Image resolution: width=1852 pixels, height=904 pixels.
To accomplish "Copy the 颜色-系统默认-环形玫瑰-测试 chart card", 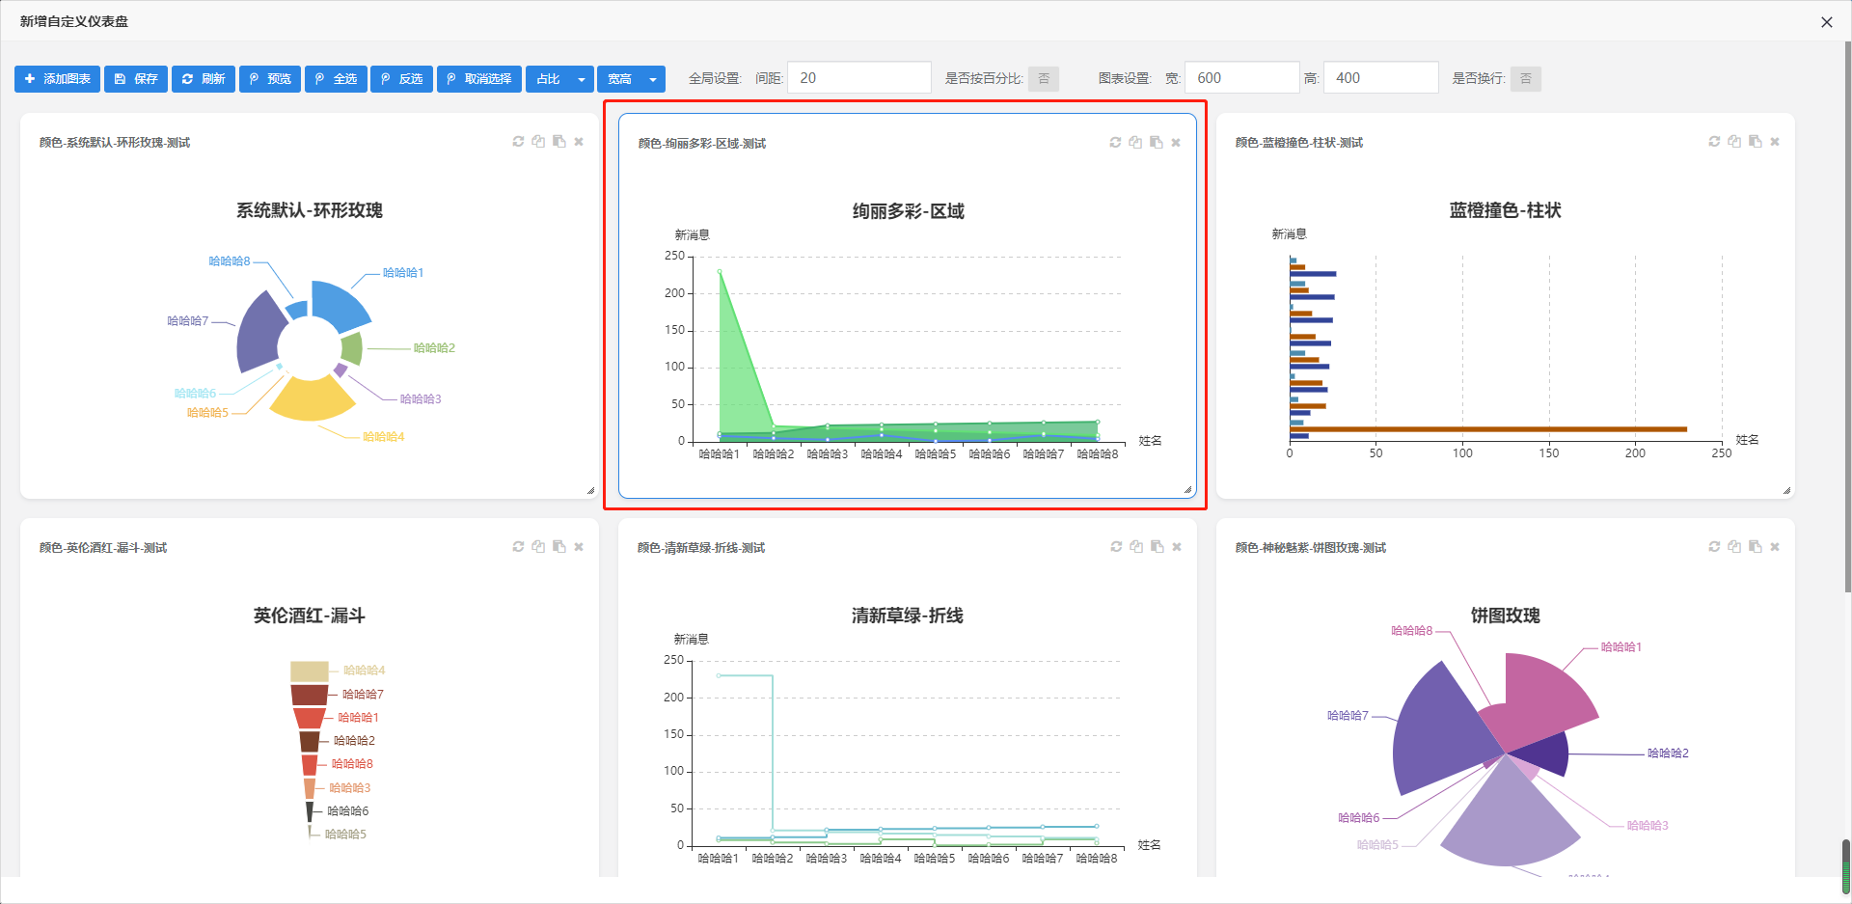I will (538, 142).
